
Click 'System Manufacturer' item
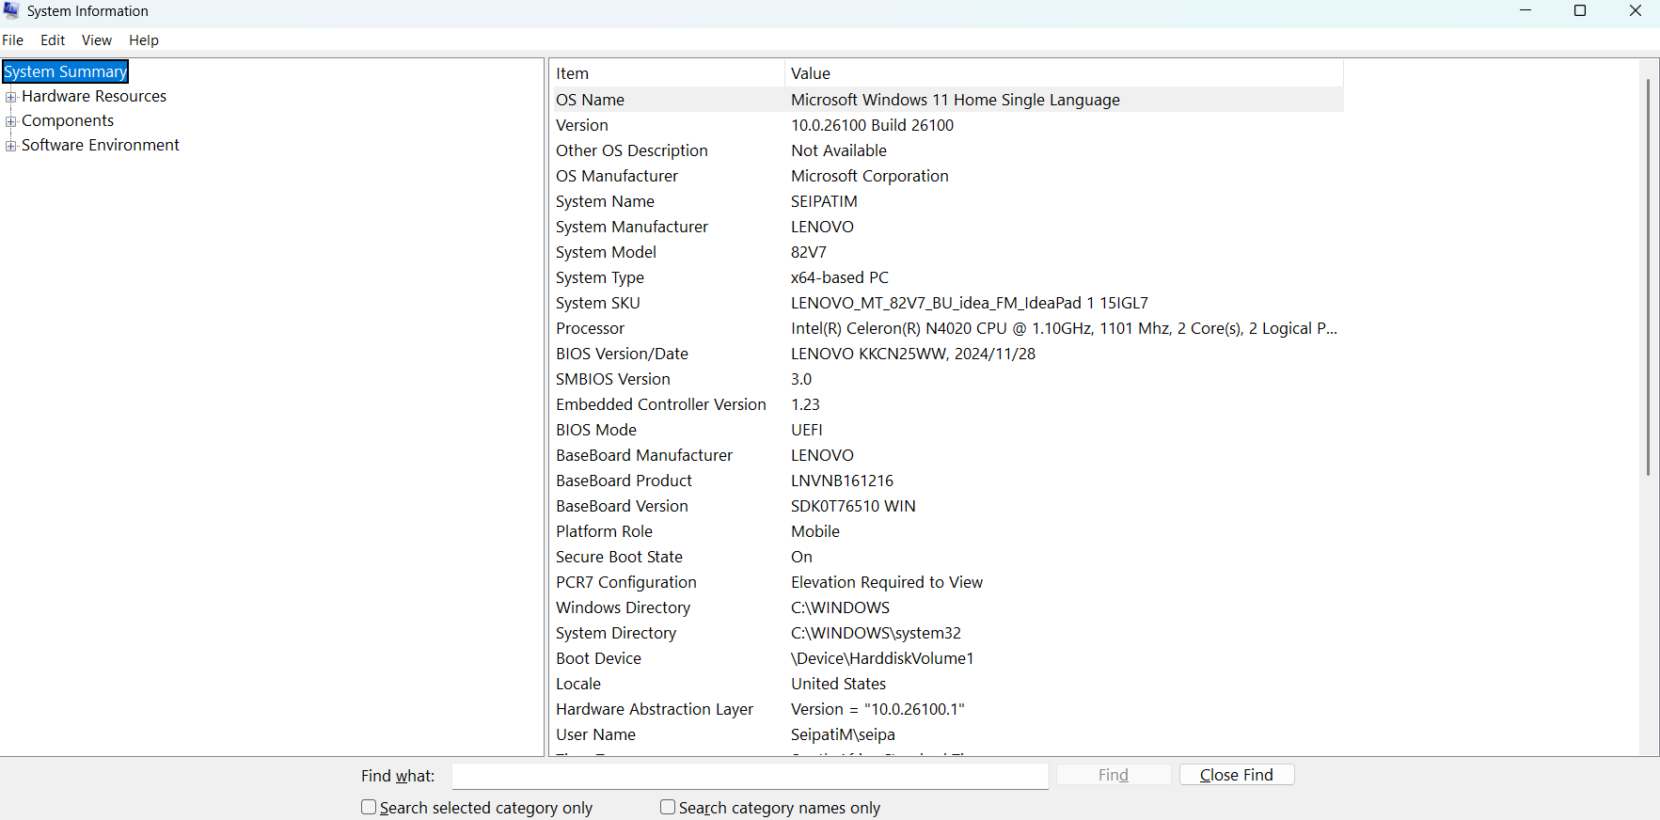point(632,227)
